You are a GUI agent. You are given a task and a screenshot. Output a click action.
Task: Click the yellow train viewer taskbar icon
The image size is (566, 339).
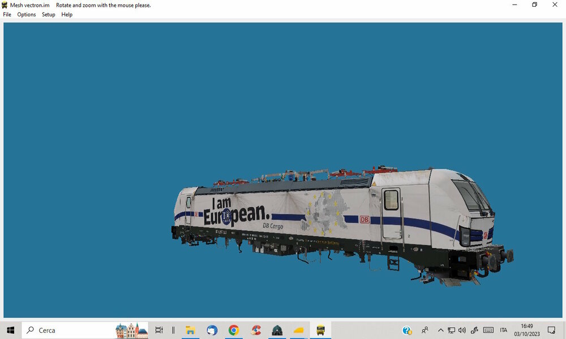pyautogui.click(x=320, y=330)
